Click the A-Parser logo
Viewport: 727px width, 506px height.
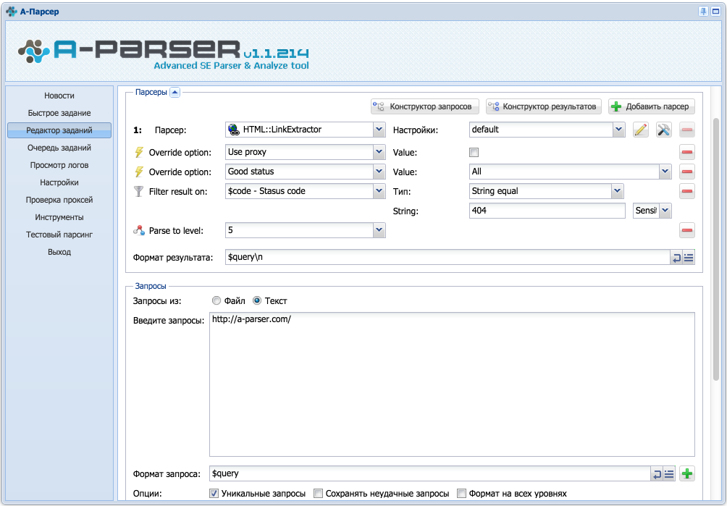[x=163, y=54]
